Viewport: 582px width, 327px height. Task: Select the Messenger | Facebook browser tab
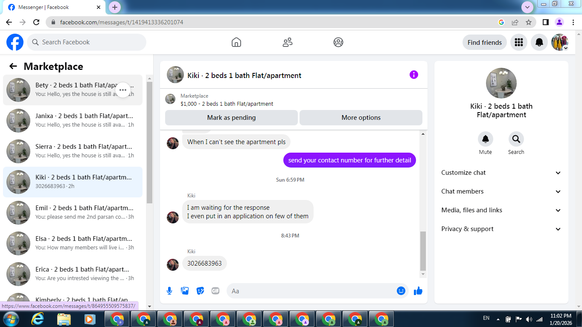[54, 8]
